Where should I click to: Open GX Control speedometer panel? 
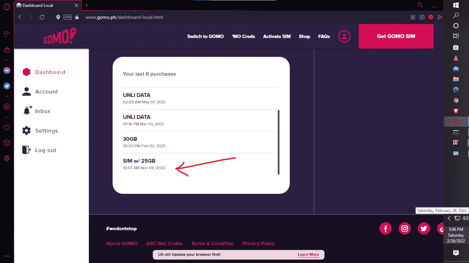pyautogui.click(x=7, y=34)
